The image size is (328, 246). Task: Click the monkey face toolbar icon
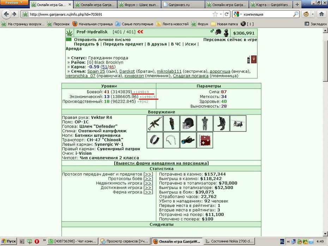click(x=306, y=14)
